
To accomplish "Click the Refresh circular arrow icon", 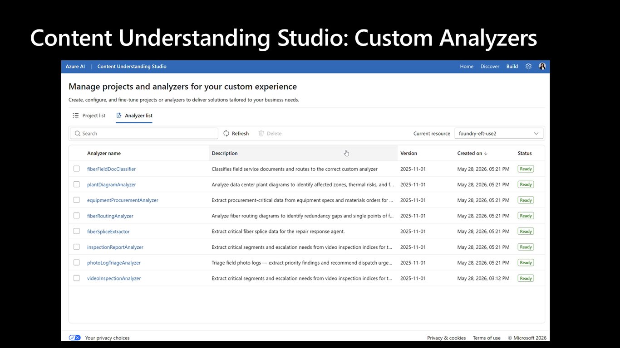I will 226,133.
